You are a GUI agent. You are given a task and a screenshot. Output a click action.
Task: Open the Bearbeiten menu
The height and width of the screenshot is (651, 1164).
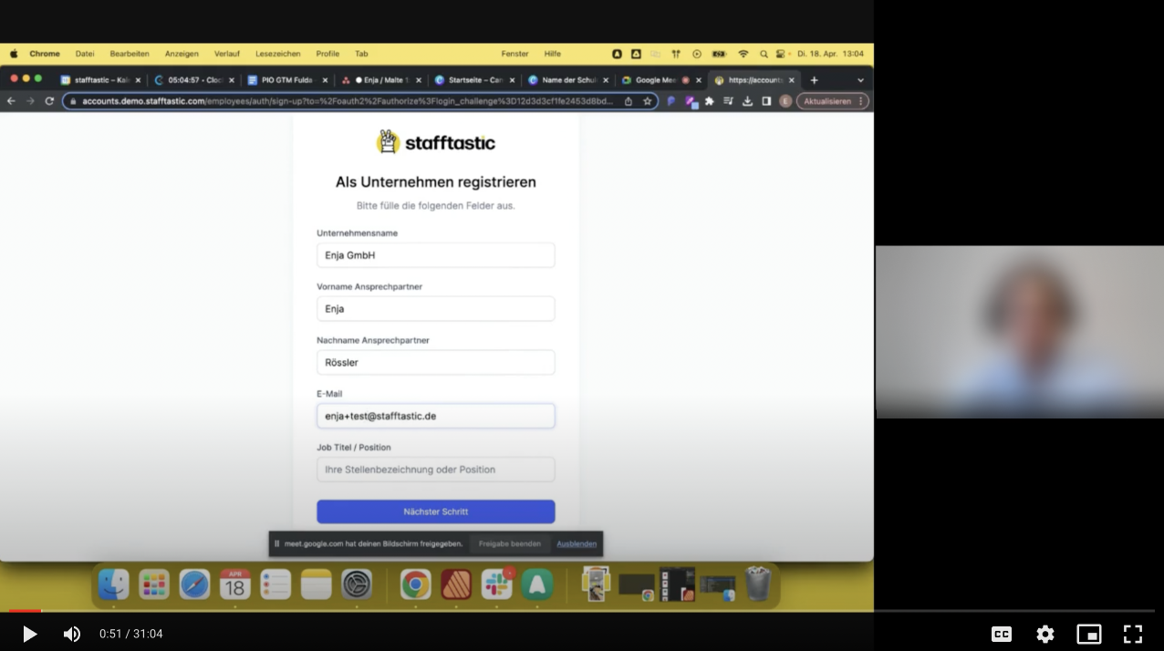coord(130,54)
